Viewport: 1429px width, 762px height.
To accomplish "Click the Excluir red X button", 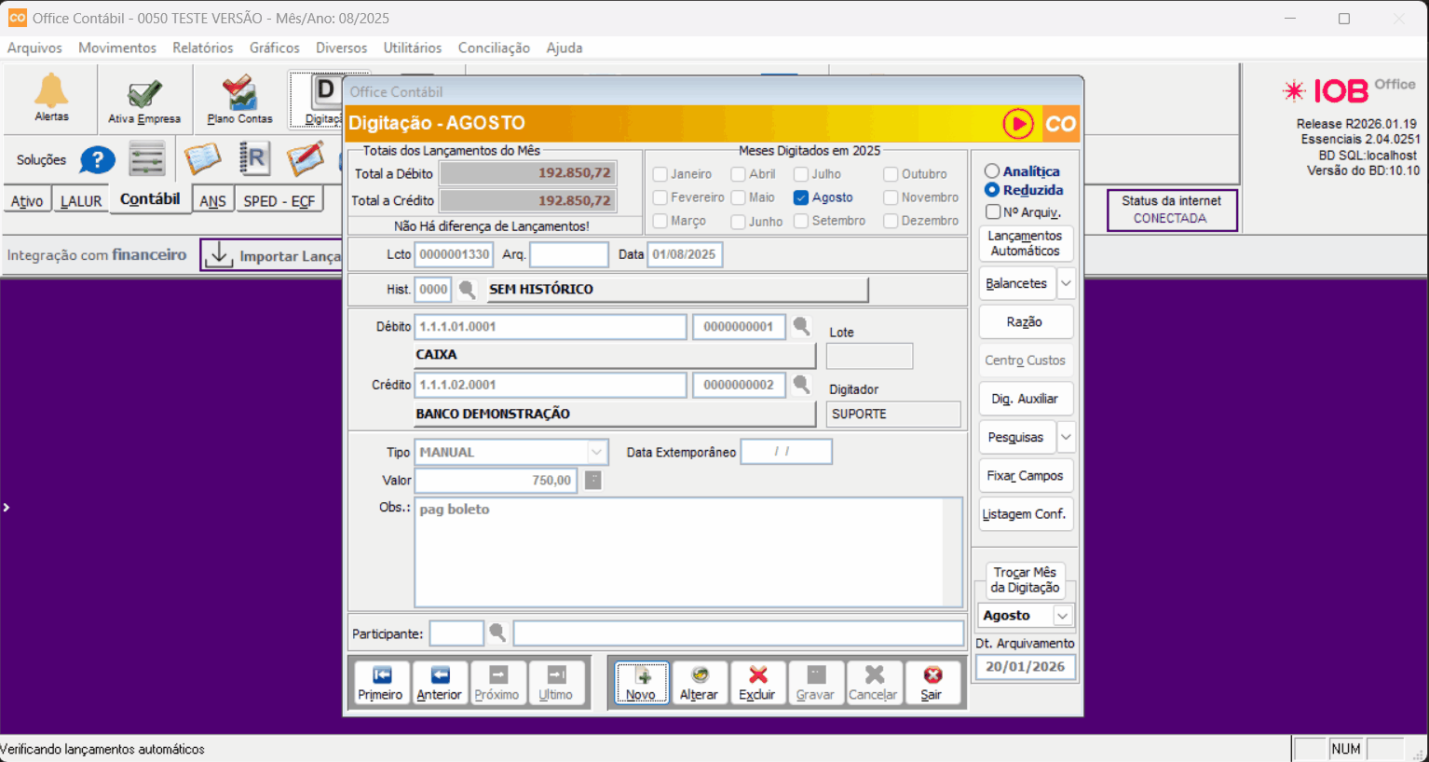I will (x=757, y=683).
